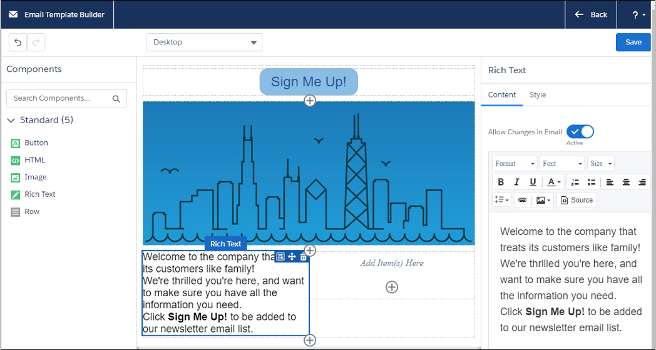656x350 pixels.
Task: Click the Sign Me Up! button in canvas
Action: [309, 81]
